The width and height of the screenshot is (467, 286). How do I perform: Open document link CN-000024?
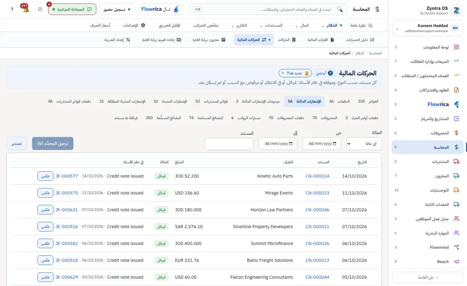click(317, 176)
